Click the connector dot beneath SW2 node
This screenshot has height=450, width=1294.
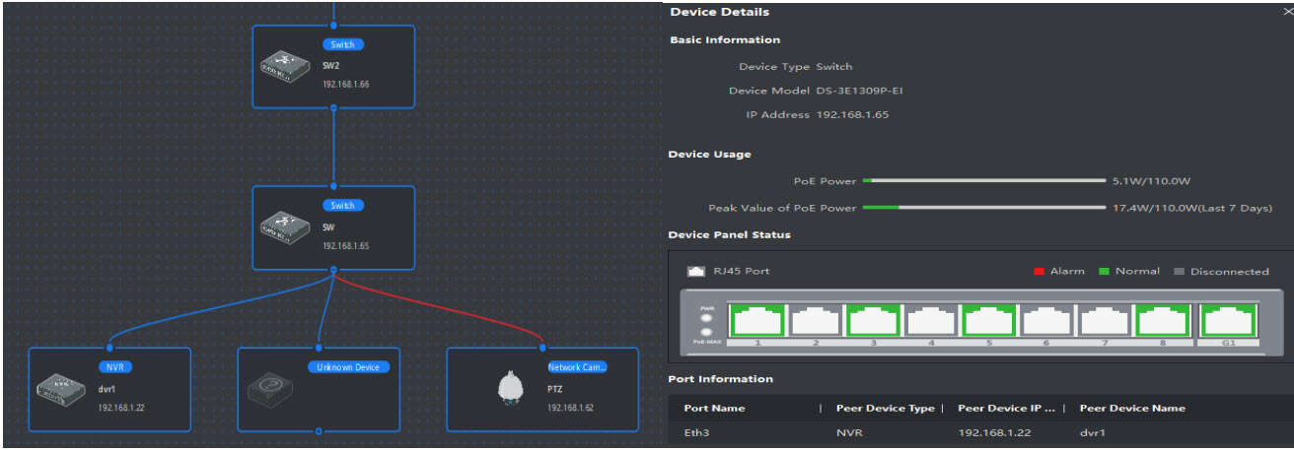point(334,108)
